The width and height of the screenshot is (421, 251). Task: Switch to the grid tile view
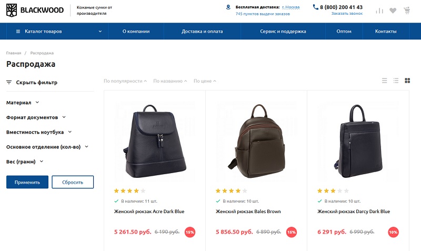click(407, 81)
